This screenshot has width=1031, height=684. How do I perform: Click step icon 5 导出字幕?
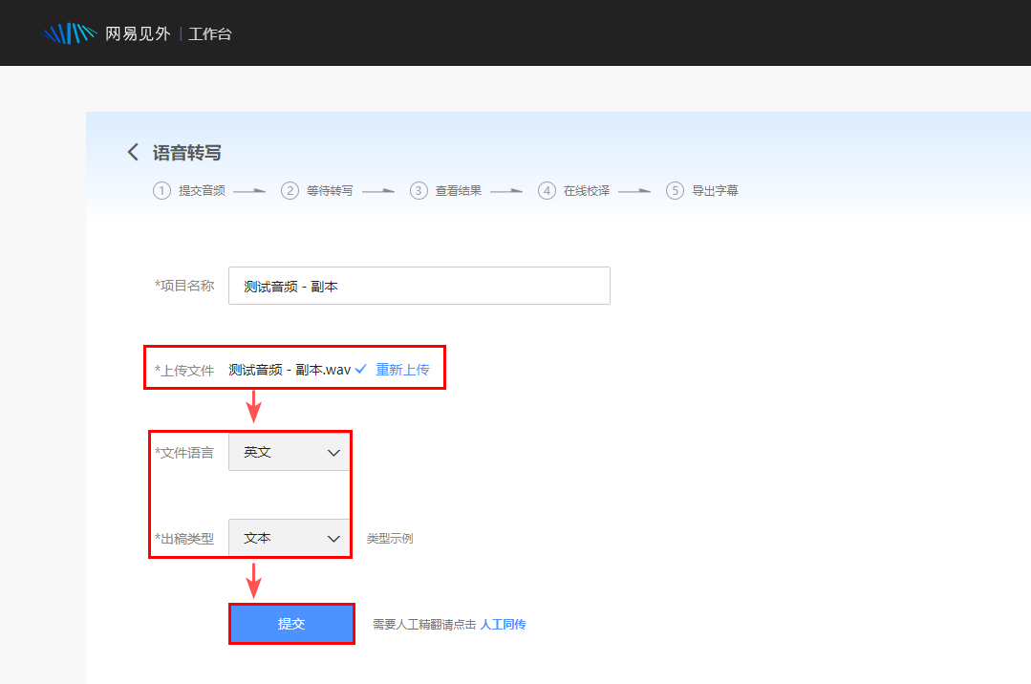674,190
